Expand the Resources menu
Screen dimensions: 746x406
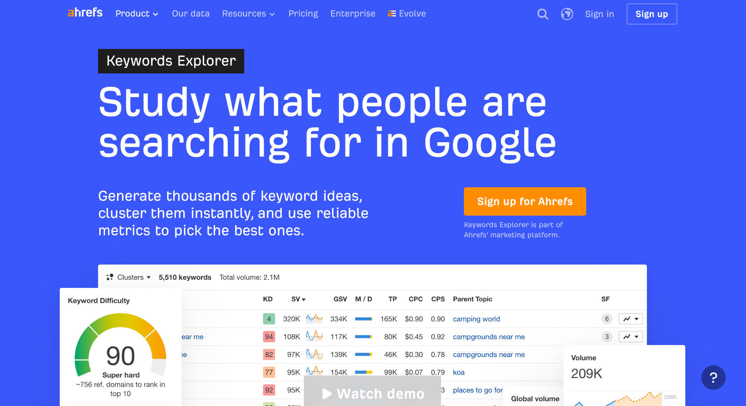pos(249,14)
